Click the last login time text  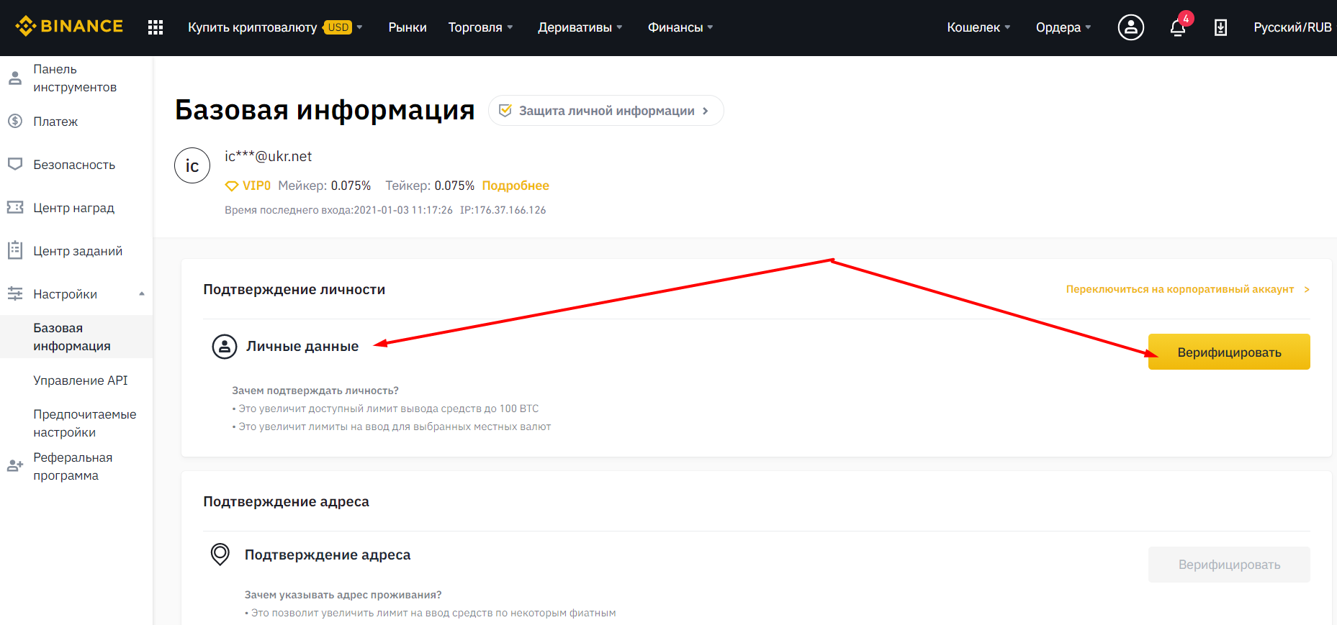[338, 210]
